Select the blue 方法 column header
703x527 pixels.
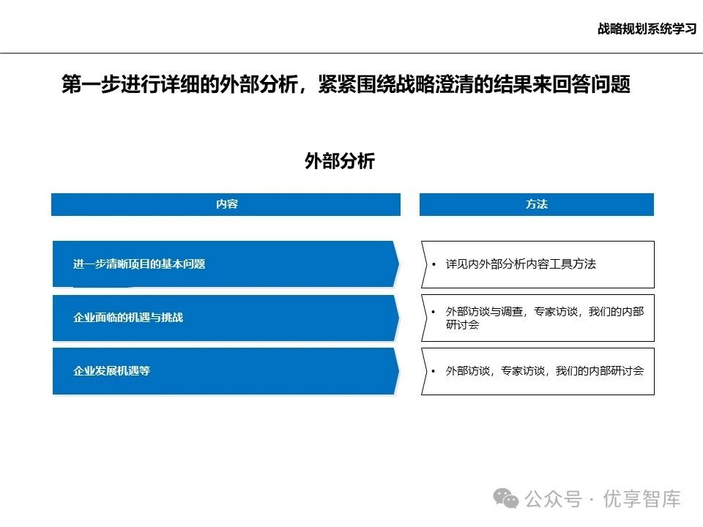click(536, 204)
